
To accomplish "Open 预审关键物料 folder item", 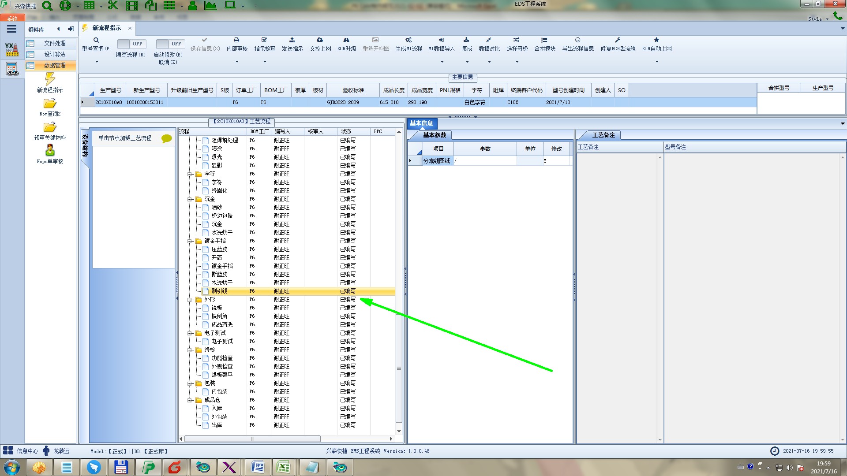I will pyautogui.click(x=50, y=131).
